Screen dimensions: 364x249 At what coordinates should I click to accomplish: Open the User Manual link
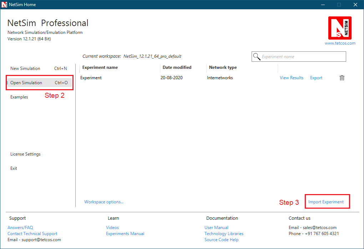pos(216,228)
